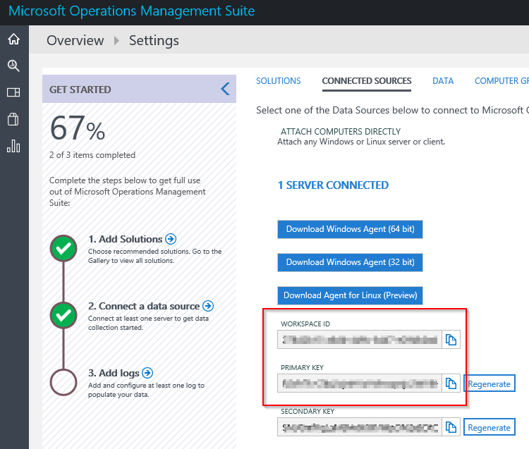Go to Connect a data source arrow

tap(208, 306)
